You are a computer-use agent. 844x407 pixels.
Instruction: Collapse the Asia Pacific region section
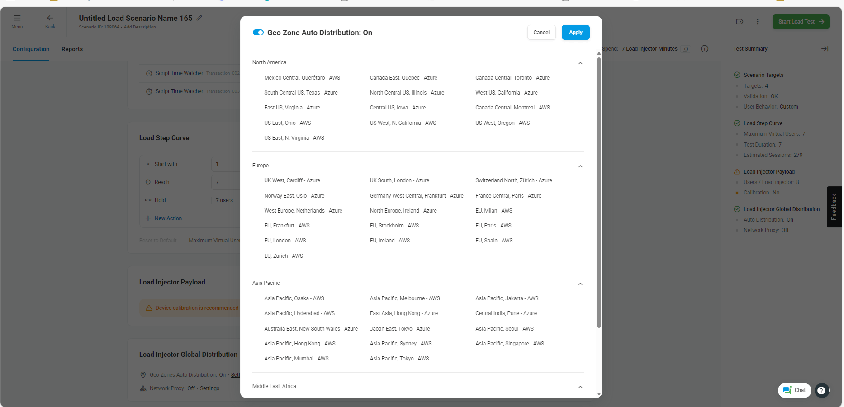[x=580, y=284]
